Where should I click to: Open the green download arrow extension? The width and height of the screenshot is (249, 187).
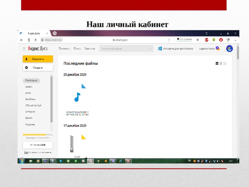214,40
